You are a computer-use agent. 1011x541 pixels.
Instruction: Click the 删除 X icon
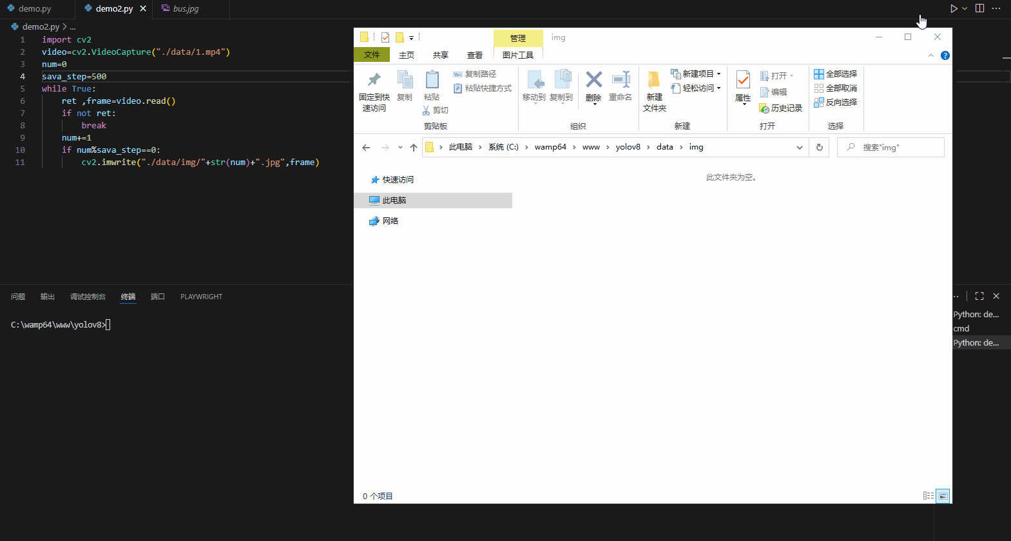click(x=593, y=79)
